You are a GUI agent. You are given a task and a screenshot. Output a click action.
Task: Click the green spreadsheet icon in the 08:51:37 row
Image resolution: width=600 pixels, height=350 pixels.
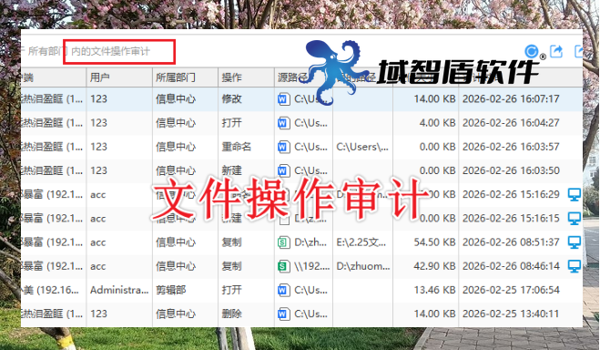point(283,242)
